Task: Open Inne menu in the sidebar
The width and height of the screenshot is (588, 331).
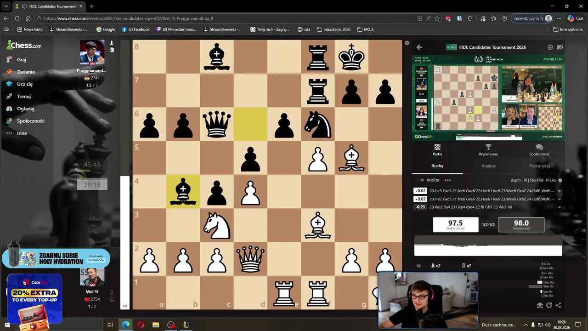Action: pyautogui.click(x=17, y=133)
